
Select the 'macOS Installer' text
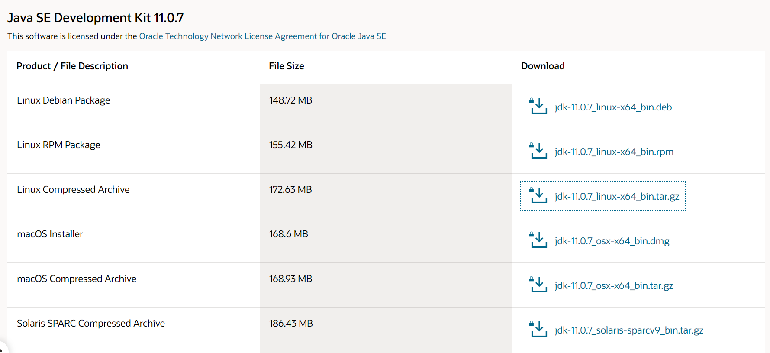[x=50, y=234]
